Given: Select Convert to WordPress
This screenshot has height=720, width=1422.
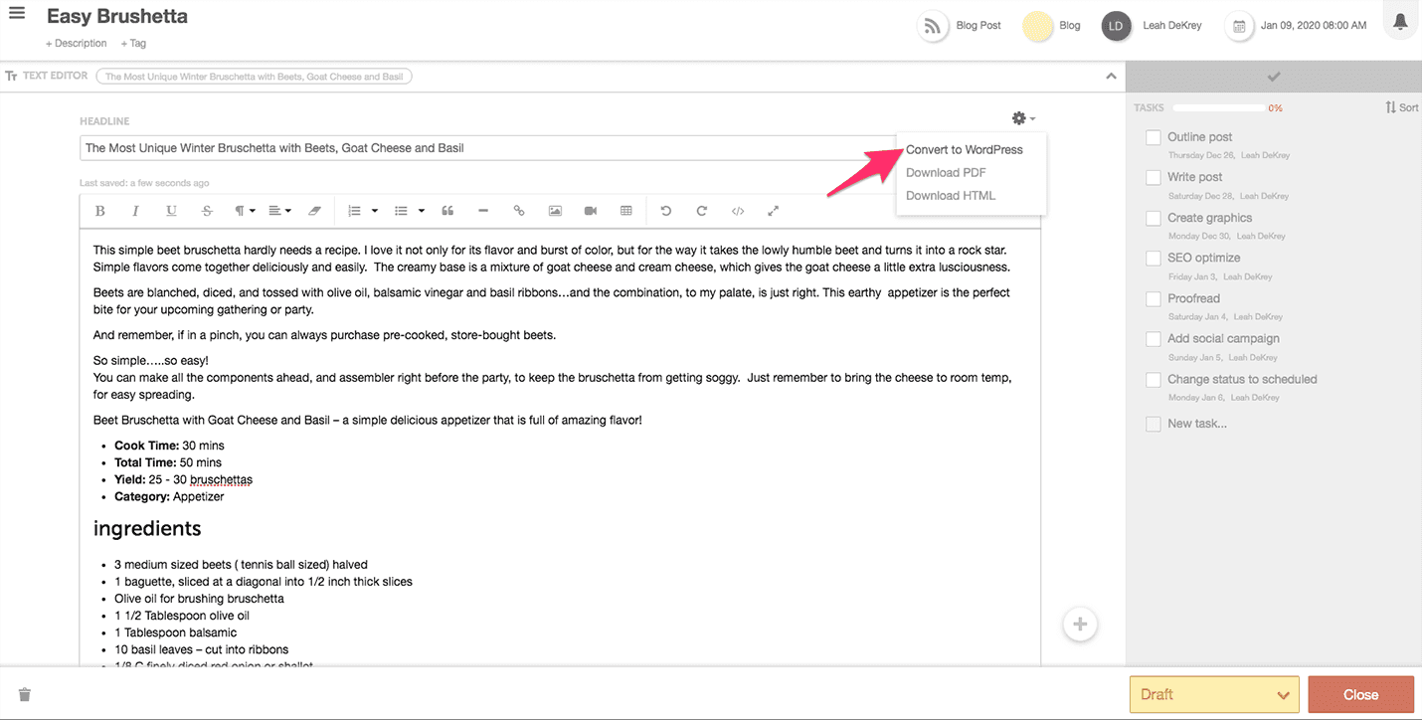Looking at the screenshot, I should tap(964, 150).
